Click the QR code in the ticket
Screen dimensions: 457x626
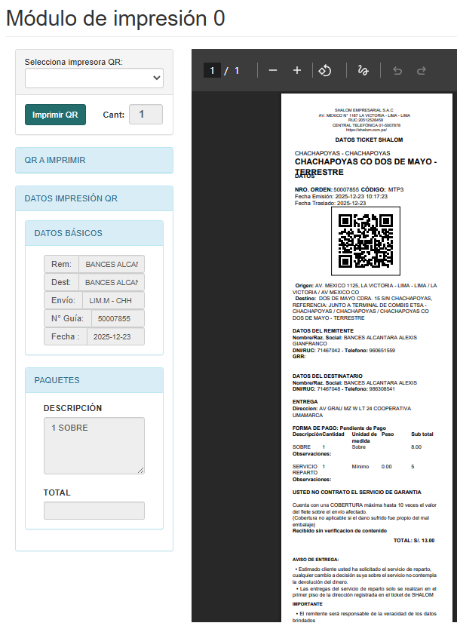365,241
